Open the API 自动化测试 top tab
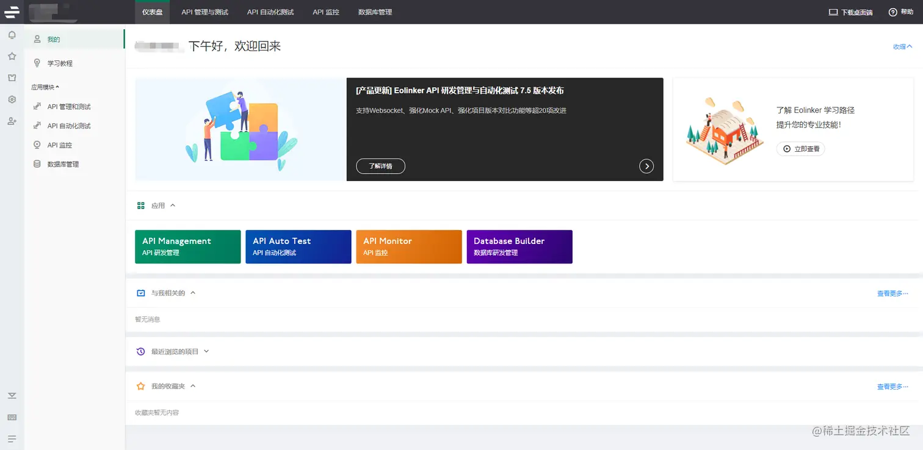 tap(270, 12)
